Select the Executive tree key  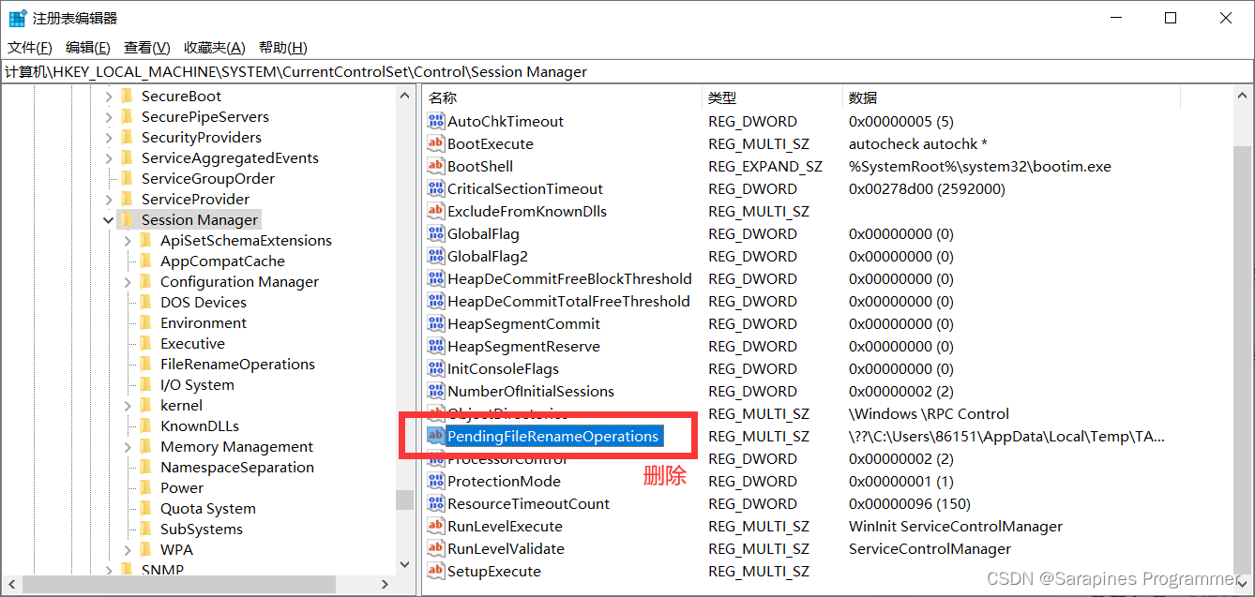click(x=192, y=343)
